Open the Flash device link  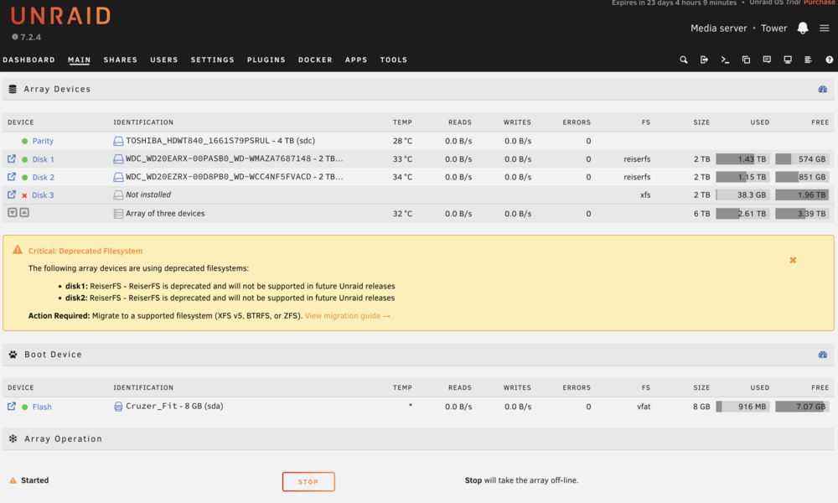point(42,407)
